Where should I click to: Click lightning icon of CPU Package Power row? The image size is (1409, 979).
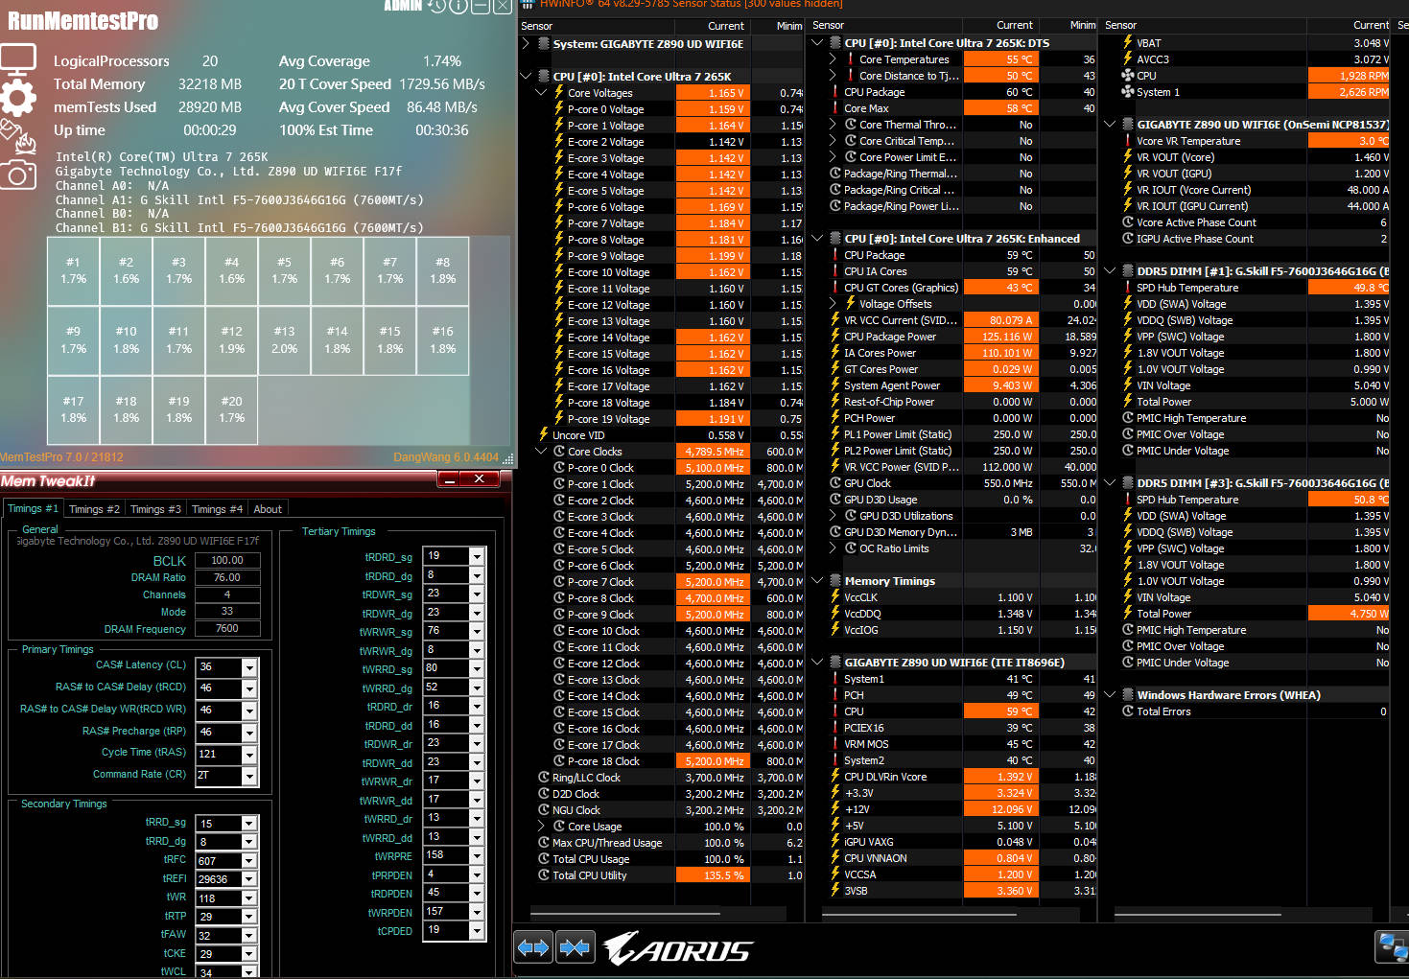coord(835,337)
